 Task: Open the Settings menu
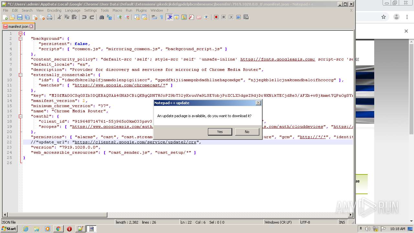(x=90, y=10)
